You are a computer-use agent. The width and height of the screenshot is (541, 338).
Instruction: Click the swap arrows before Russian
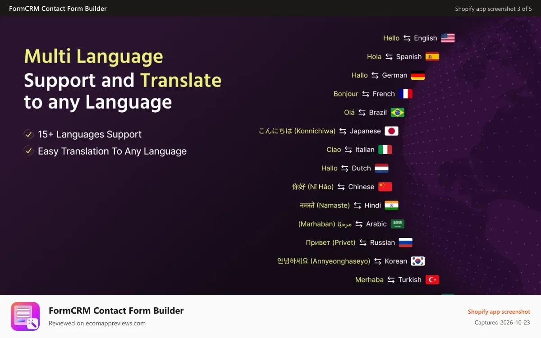pyautogui.click(x=363, y=242)
